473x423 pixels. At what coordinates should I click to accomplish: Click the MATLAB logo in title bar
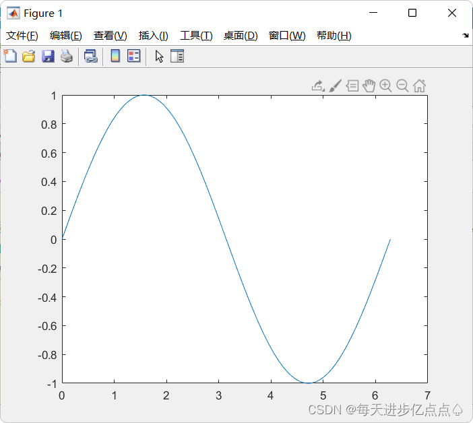pos(13,13)
